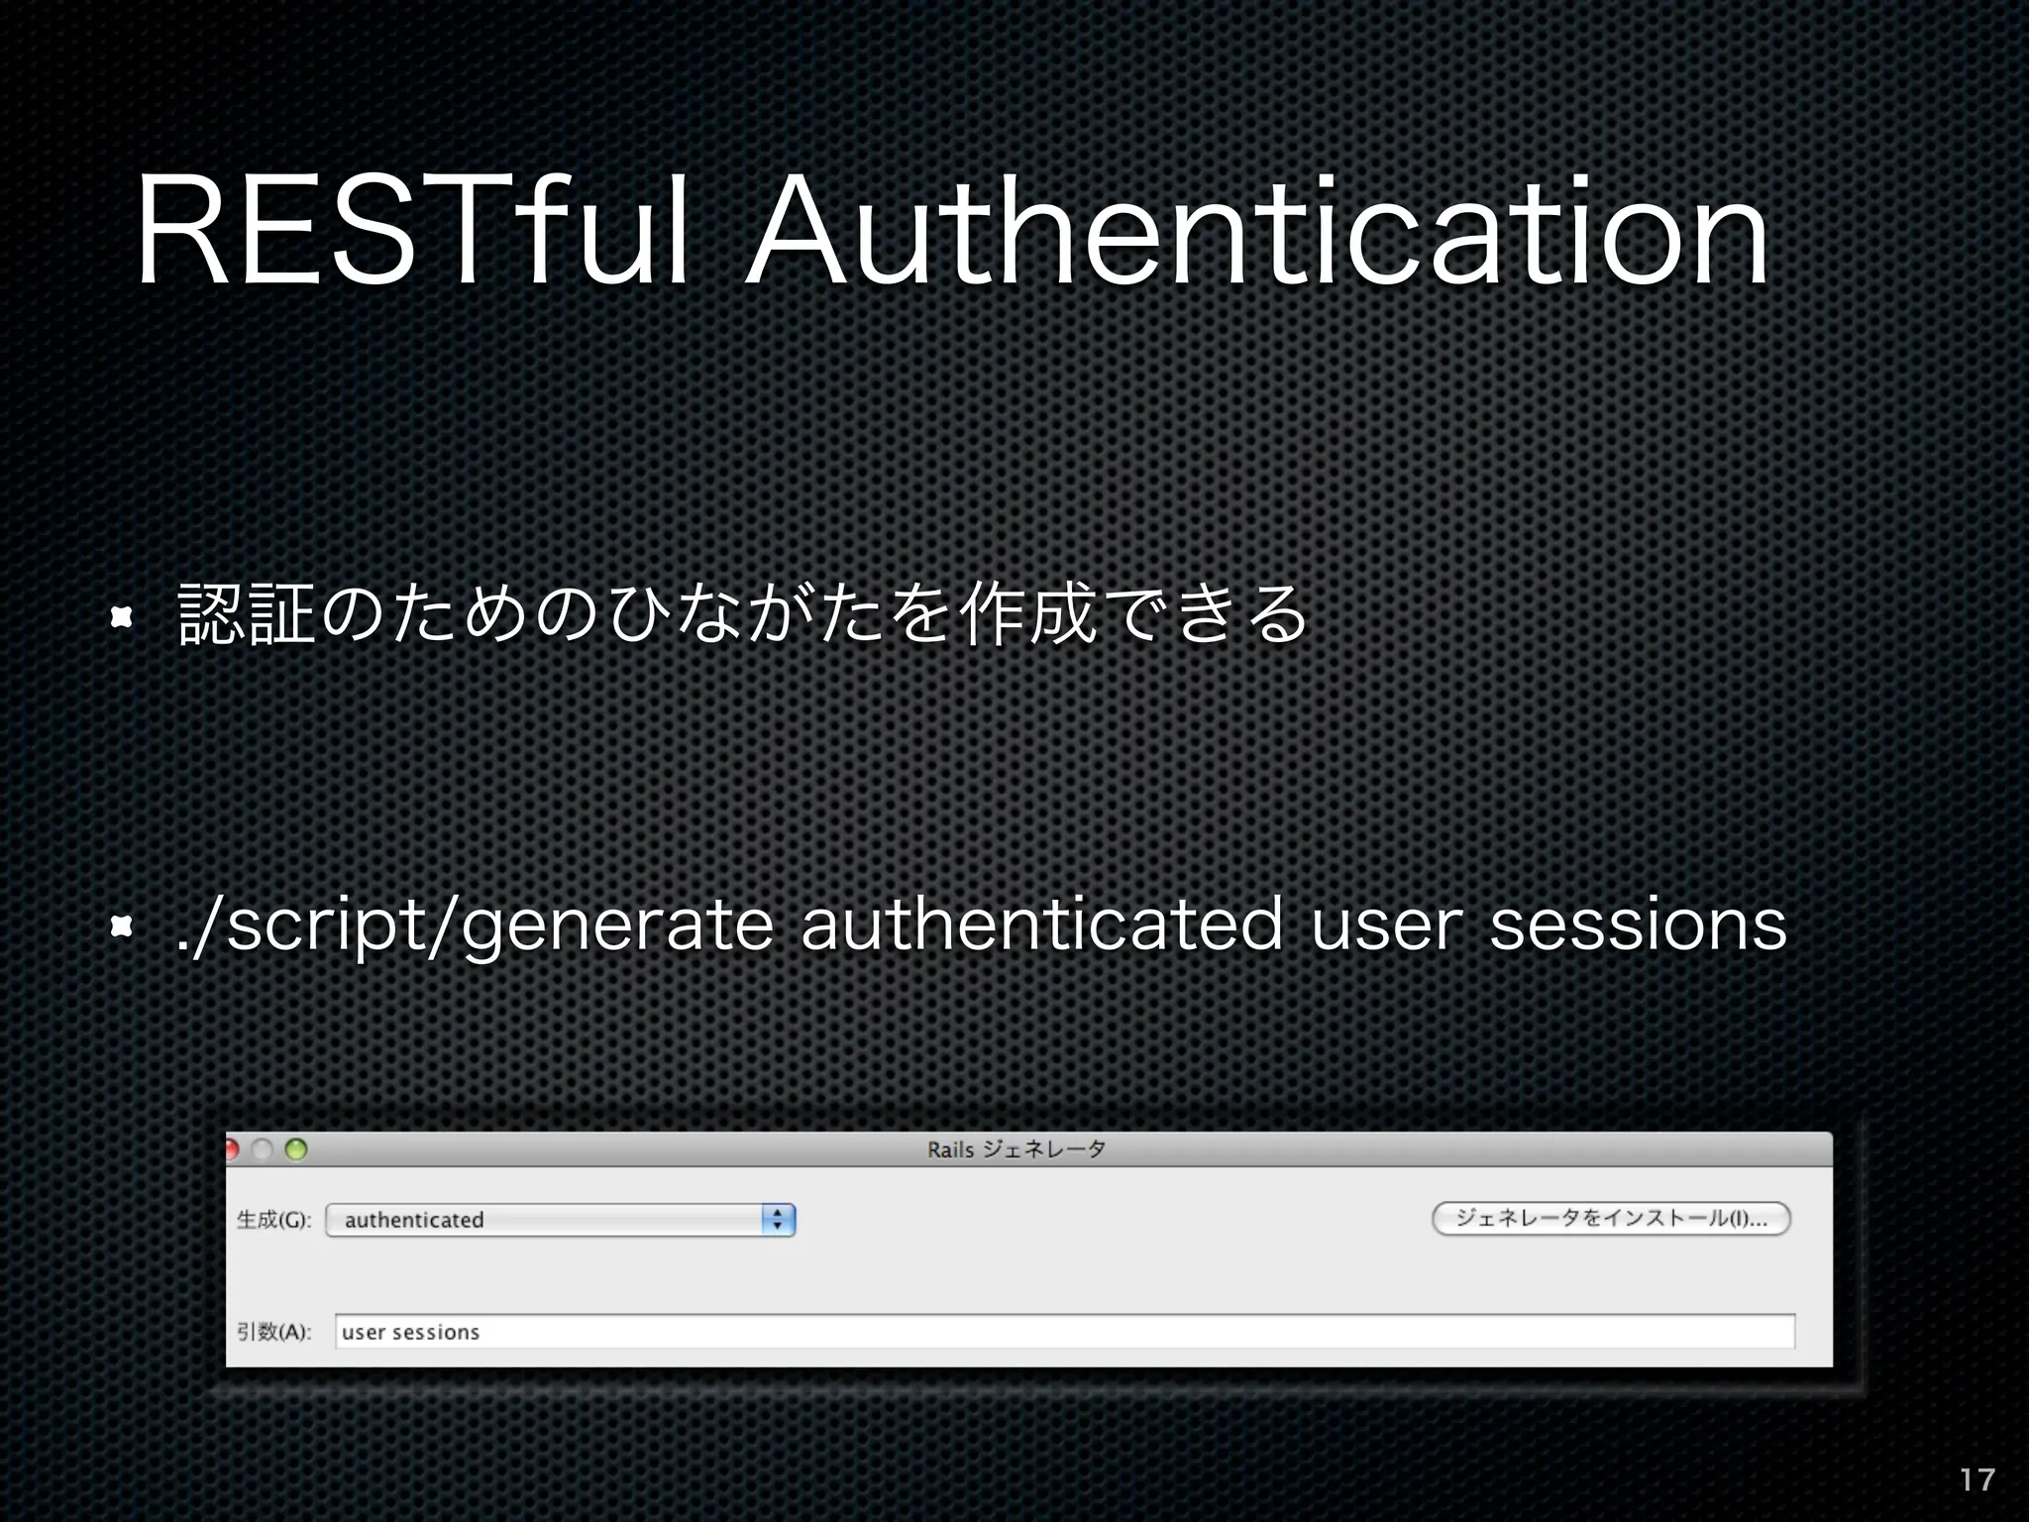Click the ./script/generate authenticated user sessions line

pos(981,926)
